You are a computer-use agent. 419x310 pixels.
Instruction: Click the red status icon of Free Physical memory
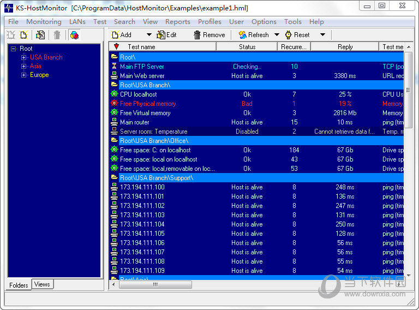[115, 103]
